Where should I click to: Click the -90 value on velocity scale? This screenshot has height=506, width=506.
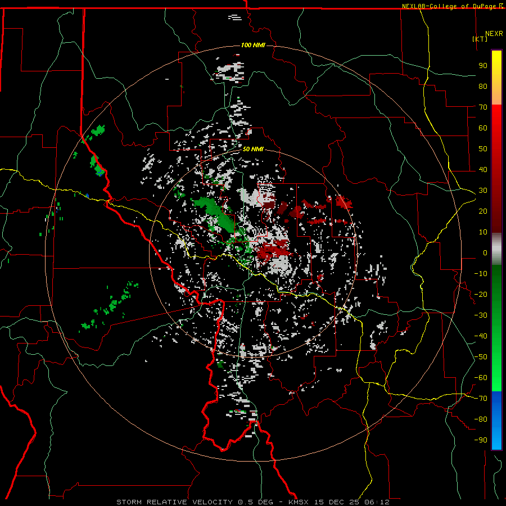click(481, 440)
